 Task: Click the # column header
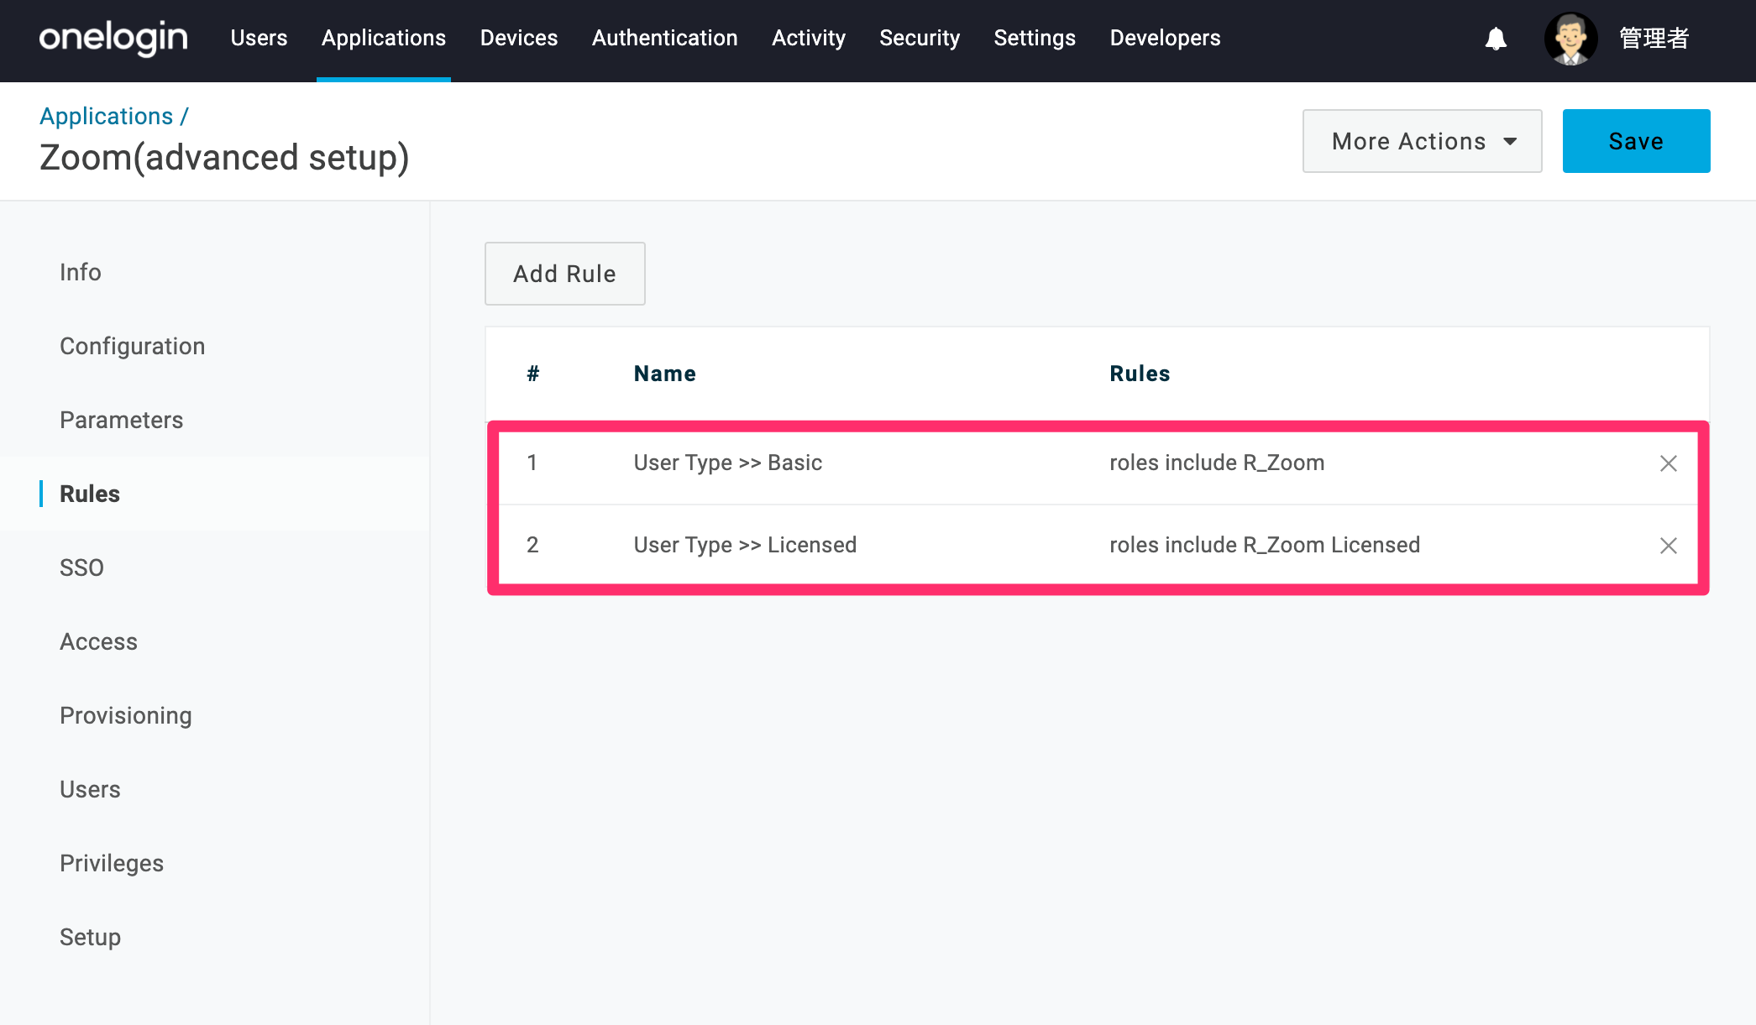[533, 374]
